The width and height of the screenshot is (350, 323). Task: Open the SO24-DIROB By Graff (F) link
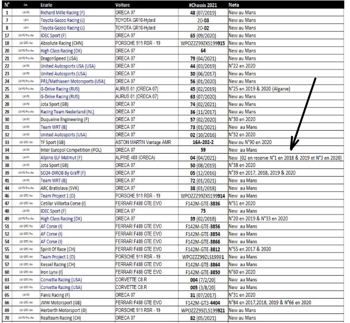click(63, 173)
